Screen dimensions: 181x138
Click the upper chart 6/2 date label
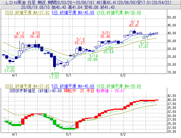click(x=123, y=75)
